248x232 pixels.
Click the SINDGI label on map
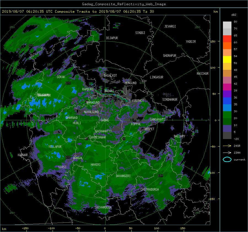(140, 33)
